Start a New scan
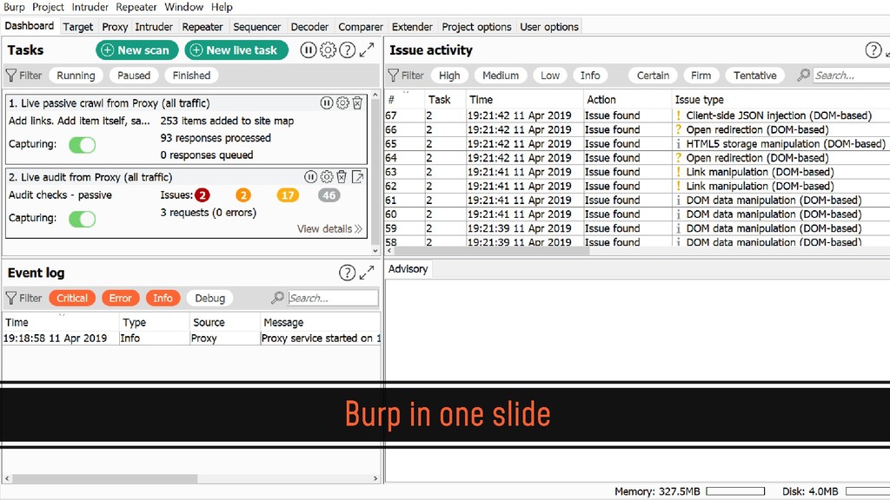890x500 pixels. (x=136, y=49)
